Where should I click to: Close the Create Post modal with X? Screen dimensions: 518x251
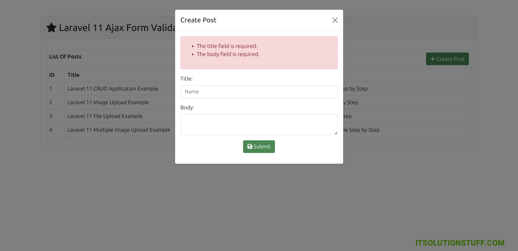(335, 20)
